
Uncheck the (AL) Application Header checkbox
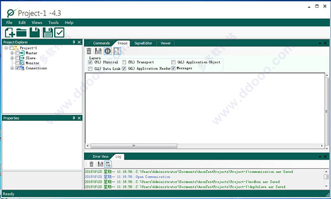pyautogui.click(x=124, y=68)
